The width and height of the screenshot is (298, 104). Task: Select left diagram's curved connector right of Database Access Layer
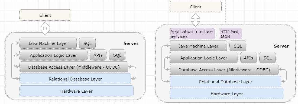[136, 73]
